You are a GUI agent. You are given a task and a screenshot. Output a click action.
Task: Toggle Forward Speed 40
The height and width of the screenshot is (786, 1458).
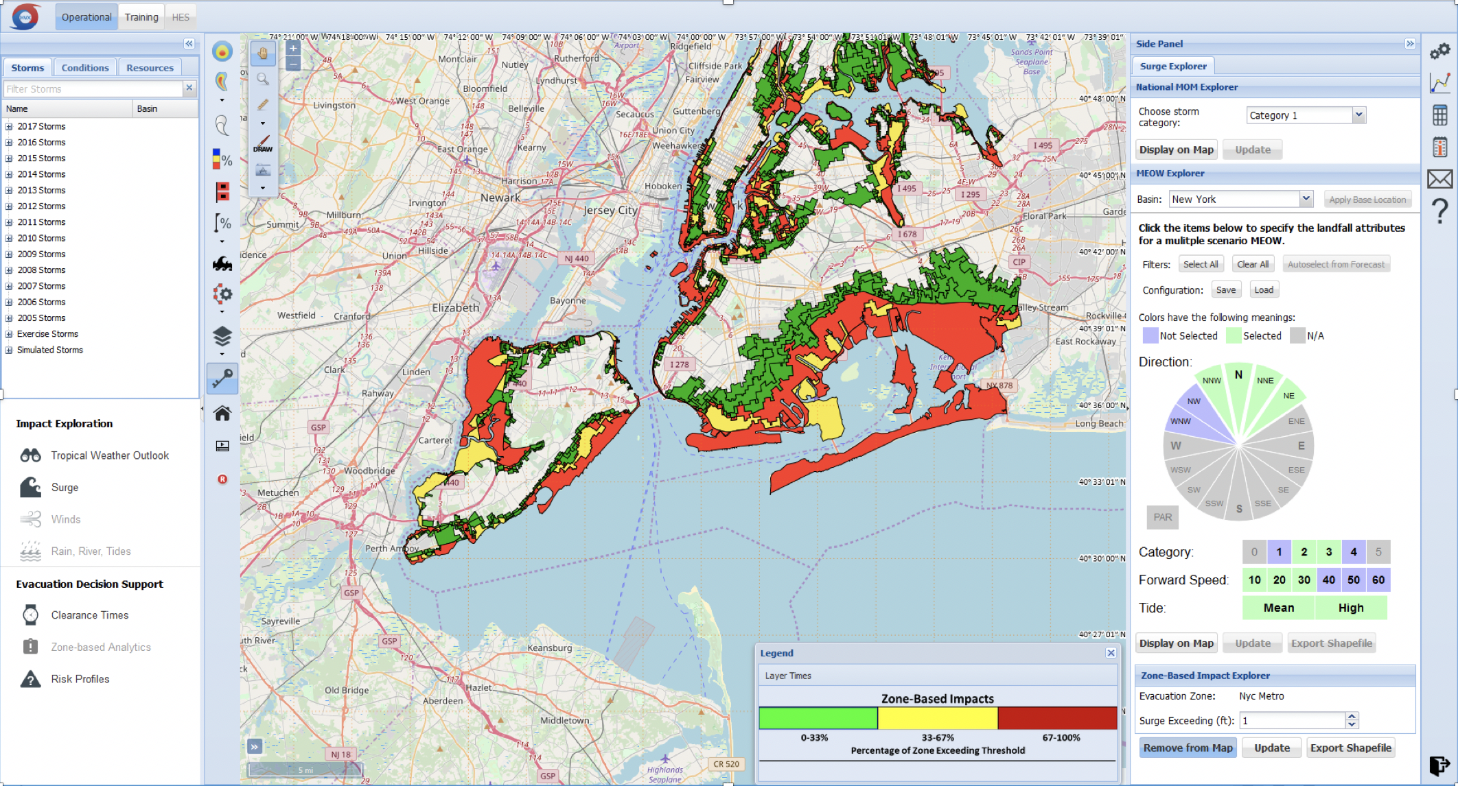(x=1328, y=580)
